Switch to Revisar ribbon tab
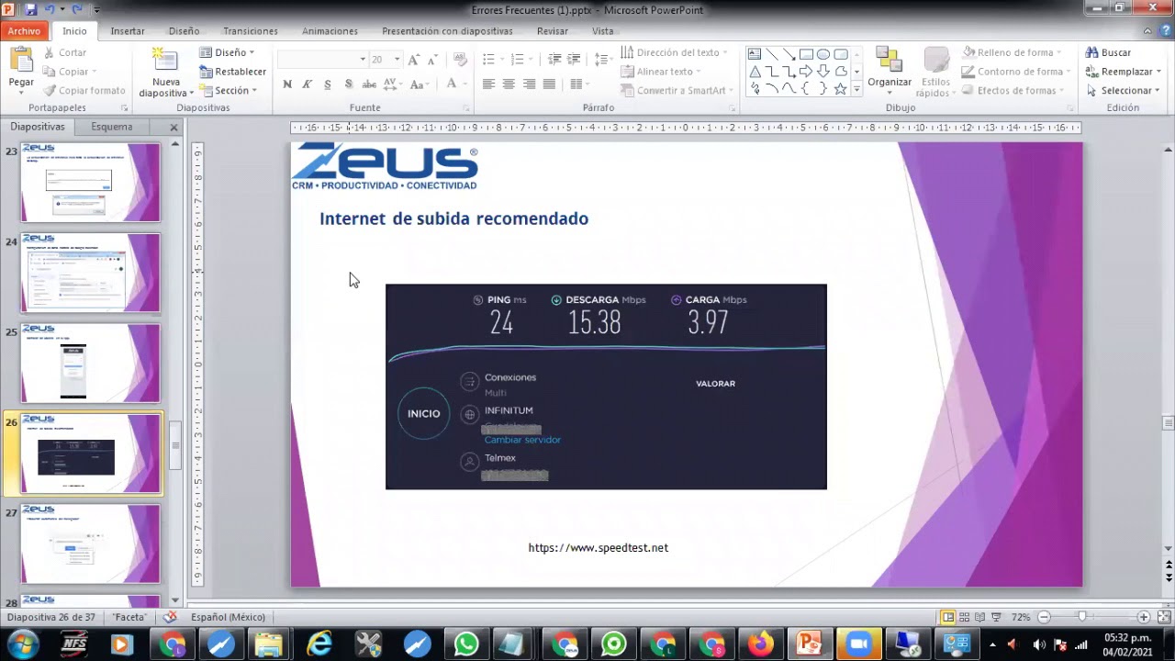This screenshot has height=661, width=1175. pyautogui.click(x=553, y=31)
